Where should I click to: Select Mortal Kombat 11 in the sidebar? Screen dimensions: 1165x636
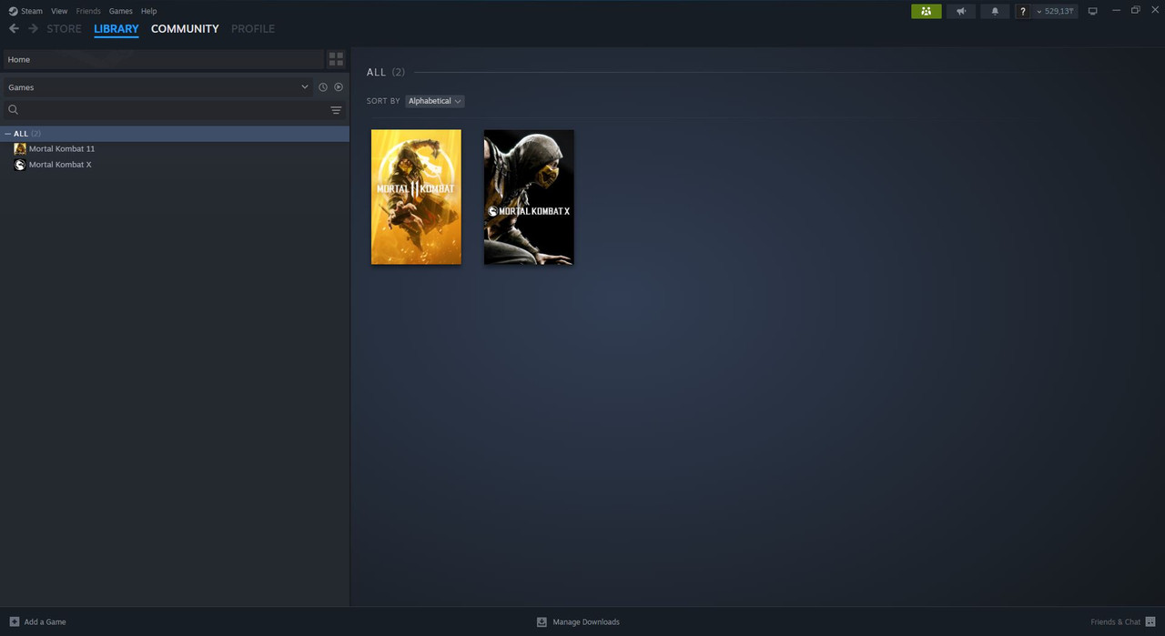[62, 148]
